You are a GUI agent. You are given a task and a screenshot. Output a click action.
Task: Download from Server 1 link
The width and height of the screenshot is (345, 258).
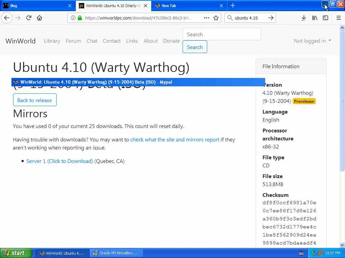point(59,161)
